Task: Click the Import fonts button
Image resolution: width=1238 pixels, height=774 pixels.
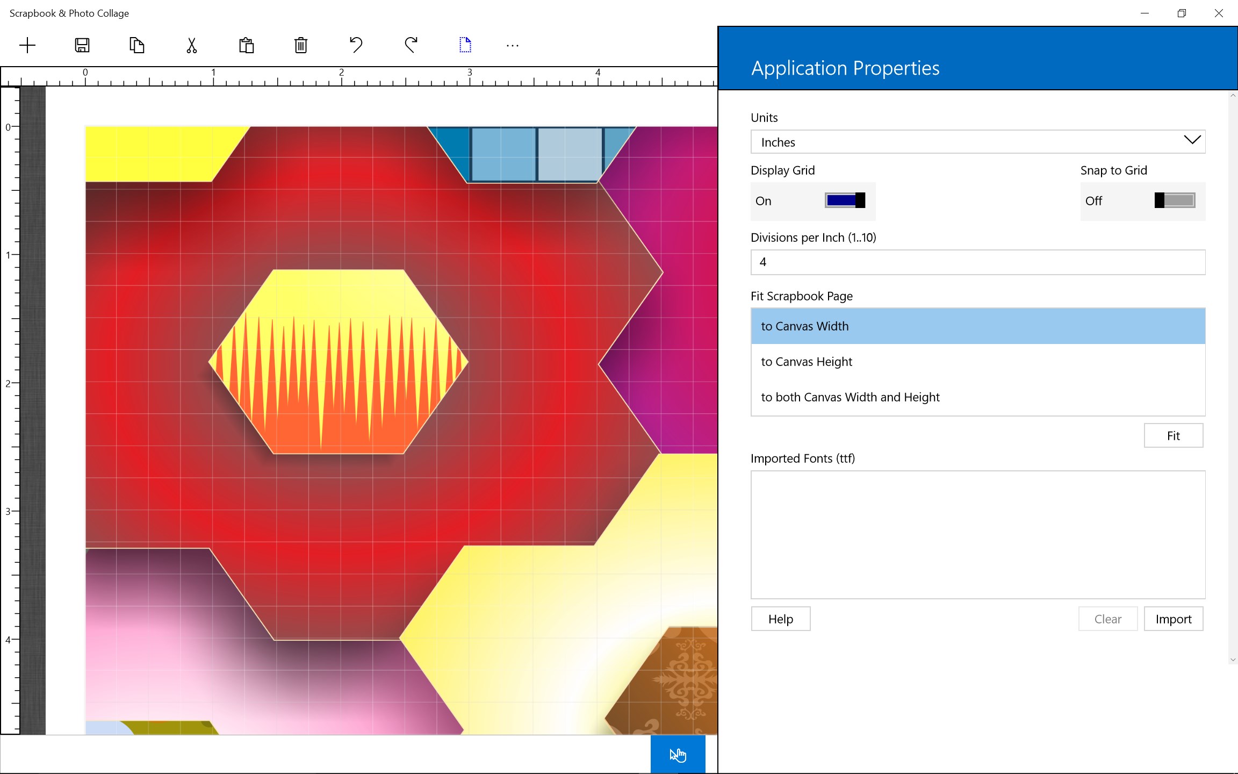Action: (x=1173, y=619)
